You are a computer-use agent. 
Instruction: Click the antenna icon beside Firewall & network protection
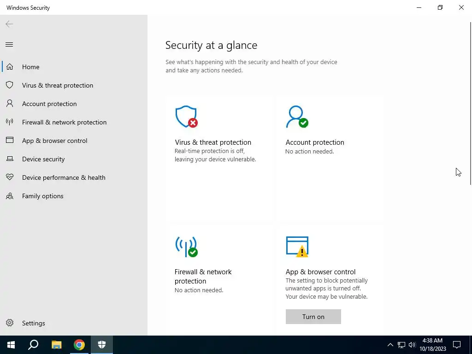(10, 122)
